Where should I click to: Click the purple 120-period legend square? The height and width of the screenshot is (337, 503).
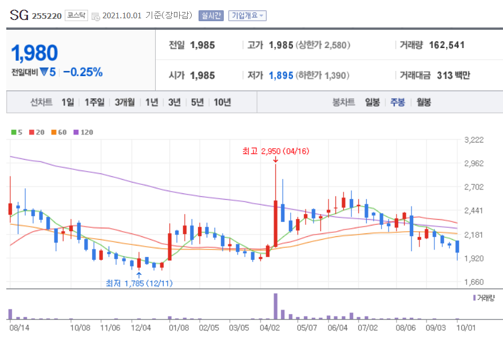75,133
